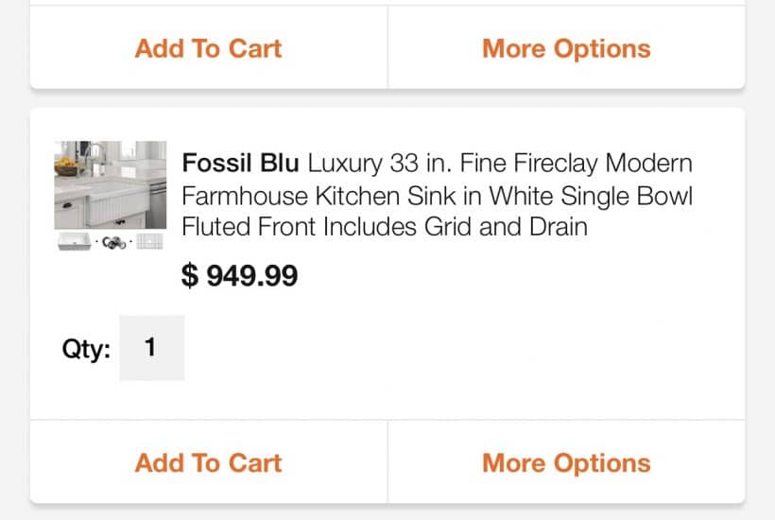Click the bold "Fossil Blu" brand name
The height and width of the screenshot is (520, 775).
pyautogui.click(x=240, y=163)
